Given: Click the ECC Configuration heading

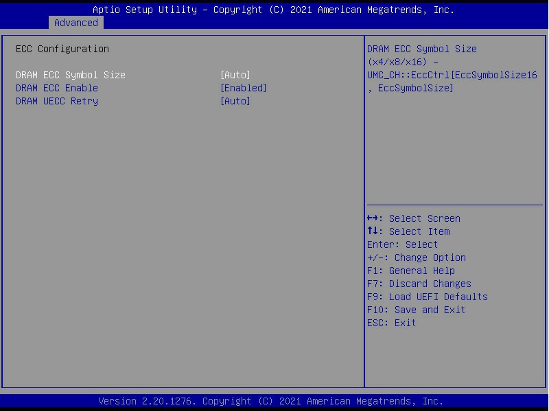Looking at the screenshot, I should 62,49.
